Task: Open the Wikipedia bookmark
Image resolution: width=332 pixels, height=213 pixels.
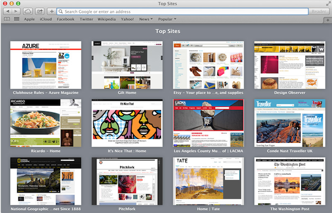Action: 106,19
